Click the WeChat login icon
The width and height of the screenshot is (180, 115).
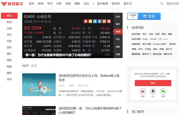[163, 91]
